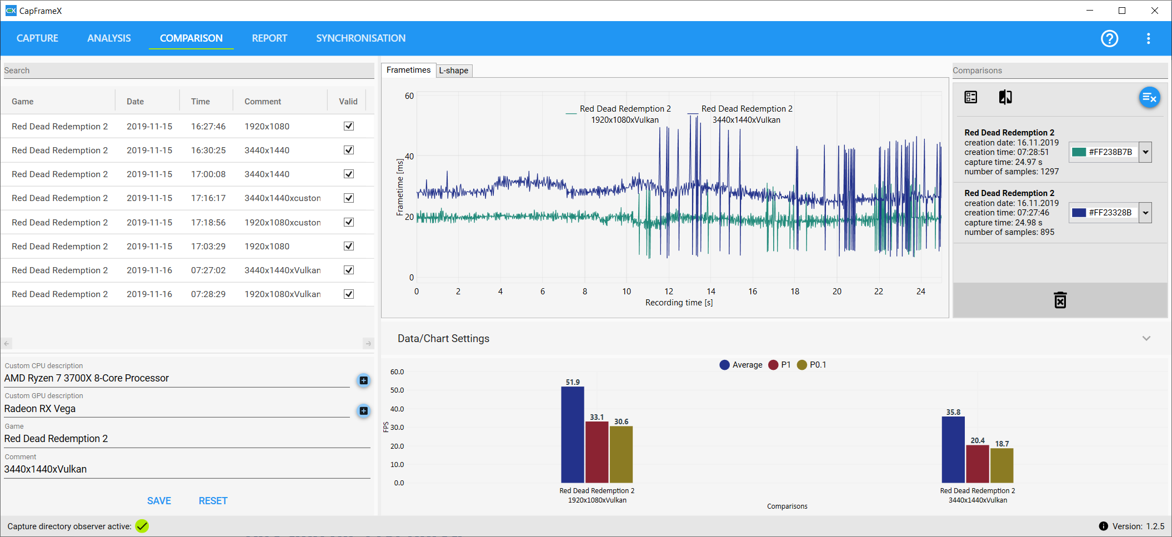Click the CapFrameX app logo icon

point(11,11)
